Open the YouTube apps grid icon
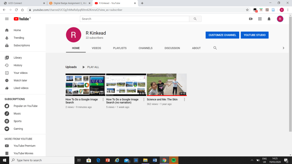This screenshot has width=292, height=164. click(260, 19)
